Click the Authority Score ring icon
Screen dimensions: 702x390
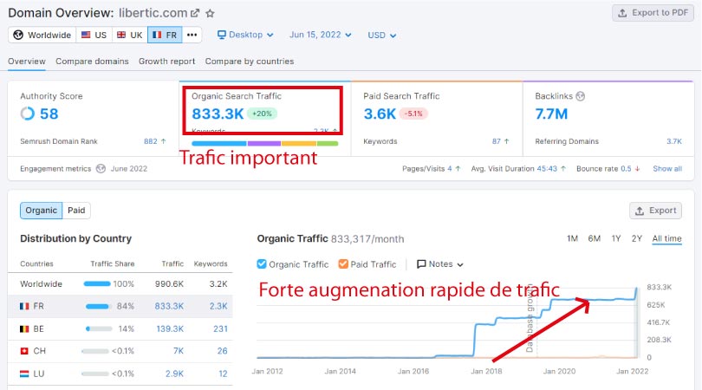click(x=28, y=114)
